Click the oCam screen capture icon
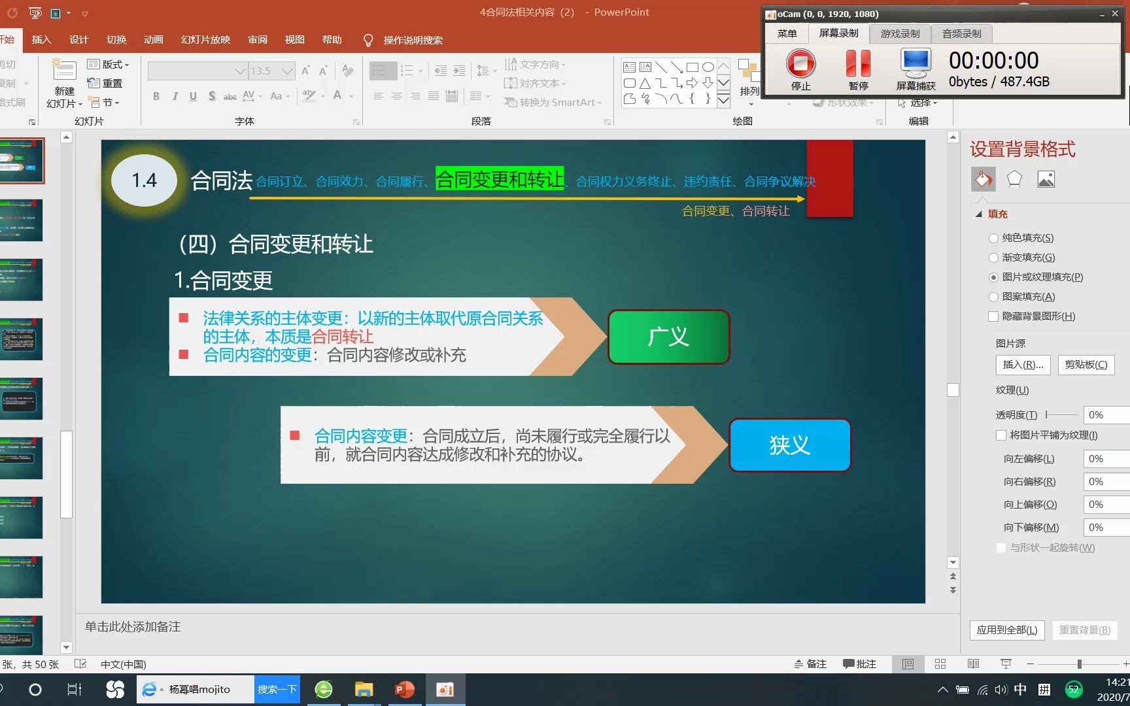This screenshot has width=1130, height=706. click(916, 63)
